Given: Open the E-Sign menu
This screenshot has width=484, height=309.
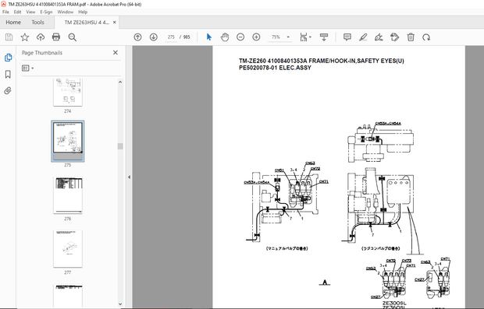Looking at the screenshot, I should click(46, 12).
